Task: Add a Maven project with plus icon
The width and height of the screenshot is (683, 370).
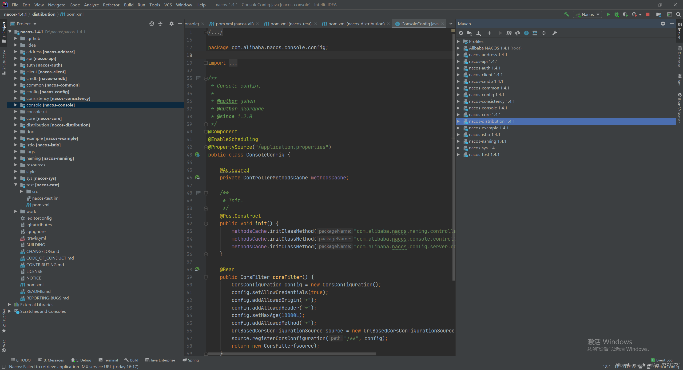Action: point(489,33)
